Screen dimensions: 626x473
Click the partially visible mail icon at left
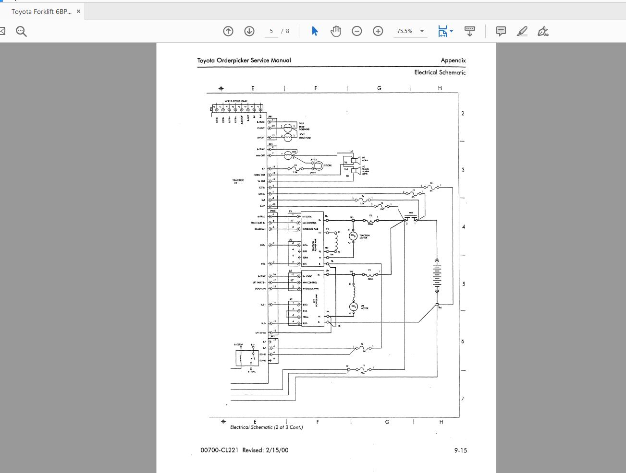tap(2, 31)
